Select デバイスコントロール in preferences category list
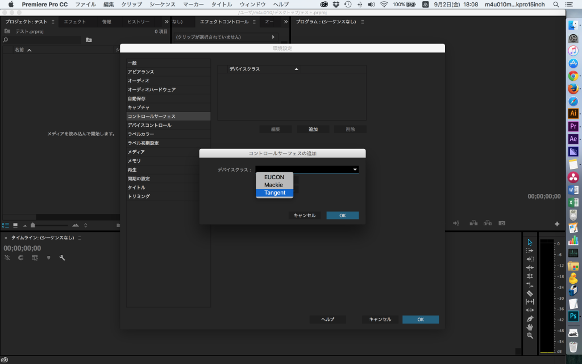 point(149,125)
